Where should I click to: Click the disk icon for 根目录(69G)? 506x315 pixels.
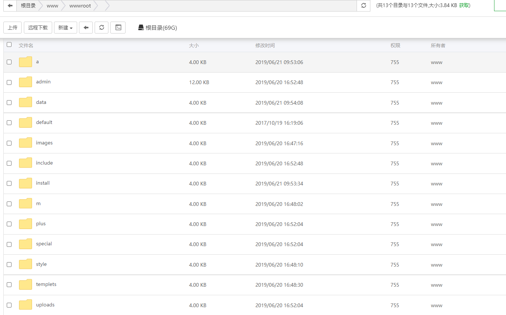141,28
